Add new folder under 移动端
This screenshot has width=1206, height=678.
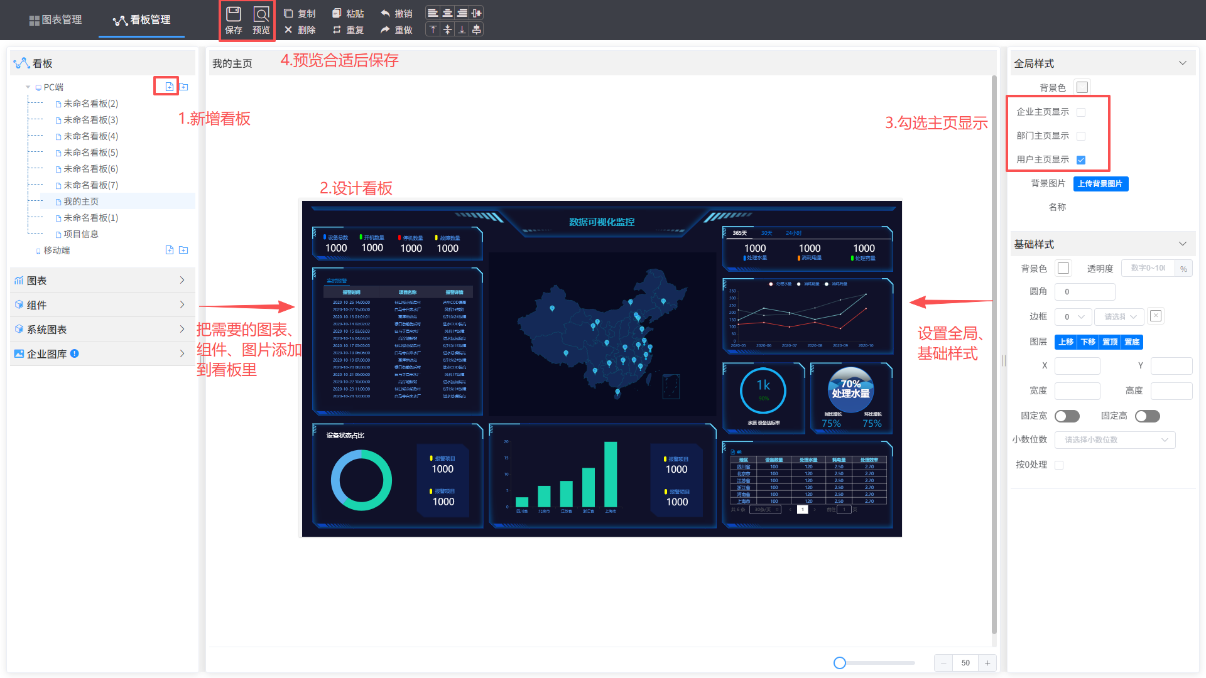click(183, 250)
